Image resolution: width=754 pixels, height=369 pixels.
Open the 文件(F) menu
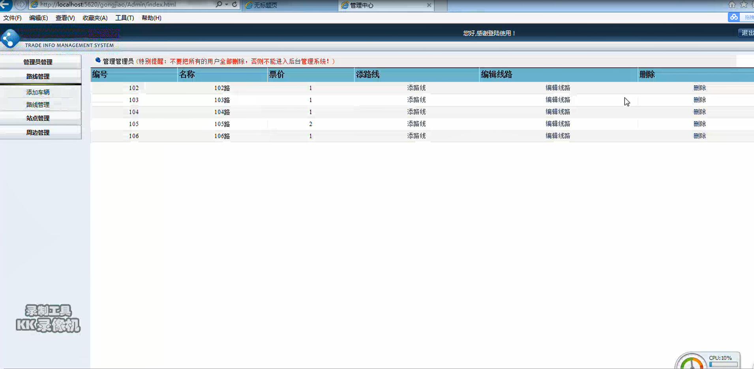[x=12, y=18]
